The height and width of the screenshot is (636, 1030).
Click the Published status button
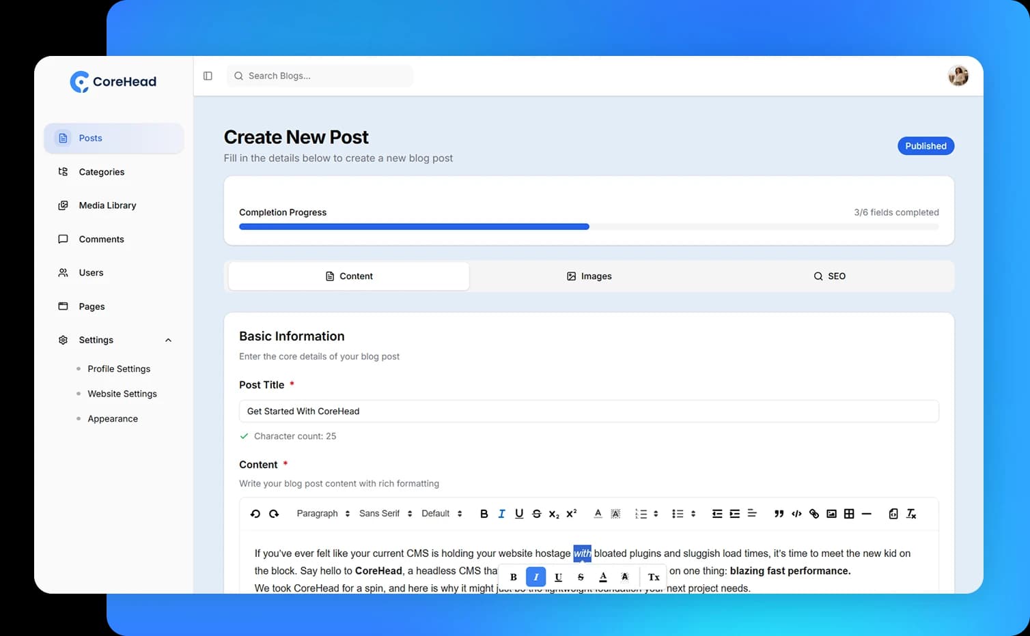[x=925, y=146]
